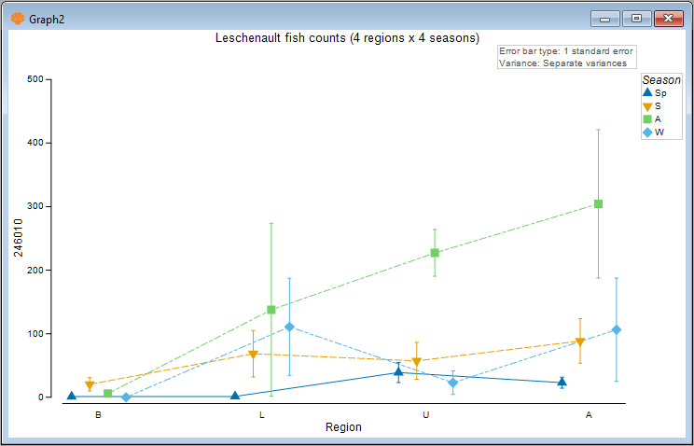694x446 pixels.
Task: Click the 500 tick label on y-axis
Action: coord(35,79)
